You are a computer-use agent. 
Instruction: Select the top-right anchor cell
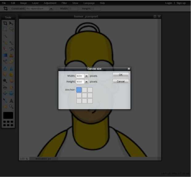90,90
